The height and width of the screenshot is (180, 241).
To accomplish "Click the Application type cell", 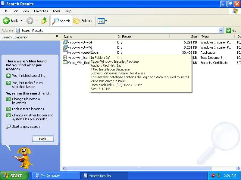I will (208, 52).
